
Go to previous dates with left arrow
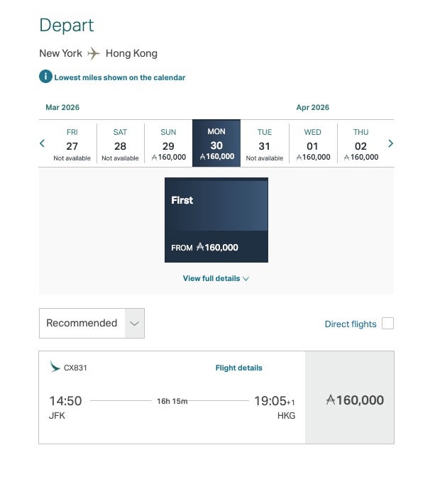click(x=42, y=143)
